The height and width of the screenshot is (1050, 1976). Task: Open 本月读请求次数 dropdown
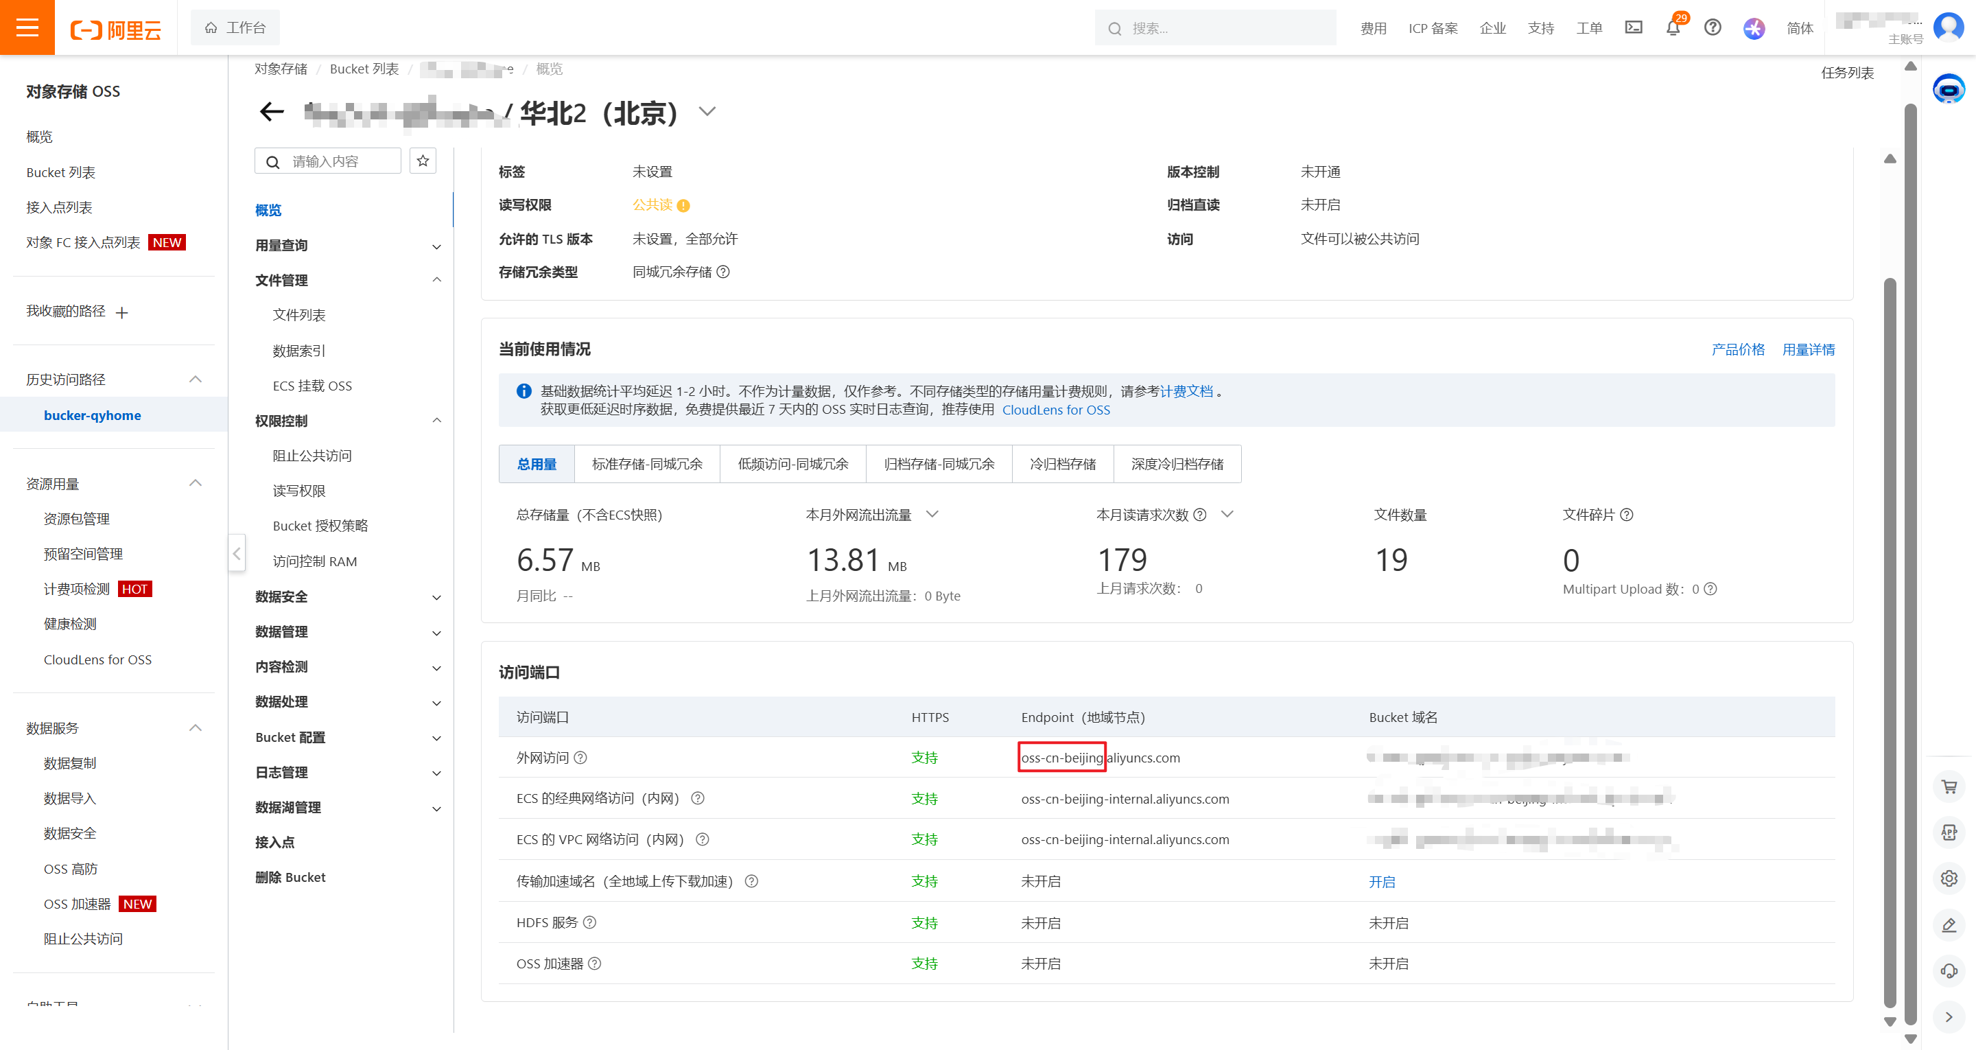1227,514
